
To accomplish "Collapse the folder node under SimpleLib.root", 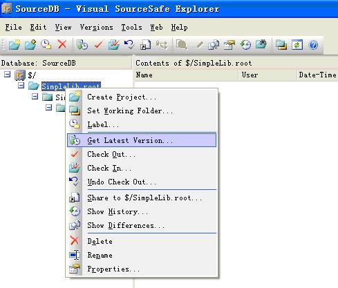I will click(x=35, y=96).
